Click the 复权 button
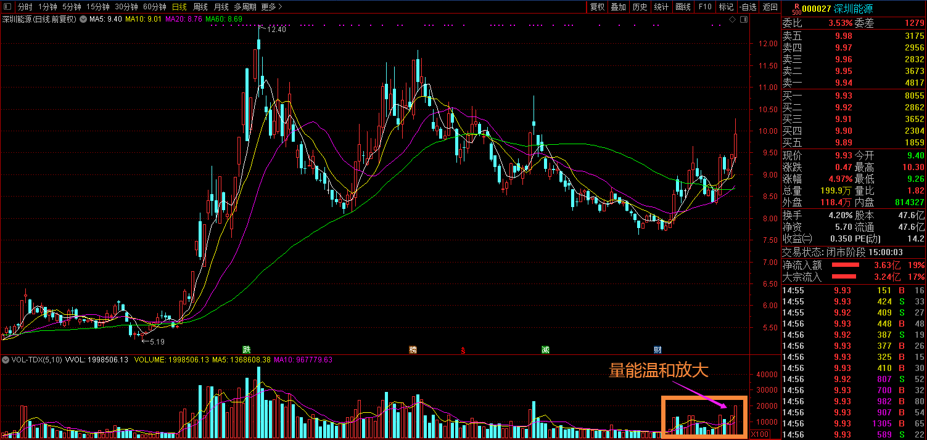This screenshot has height=440, width=927. coord(597,7)
